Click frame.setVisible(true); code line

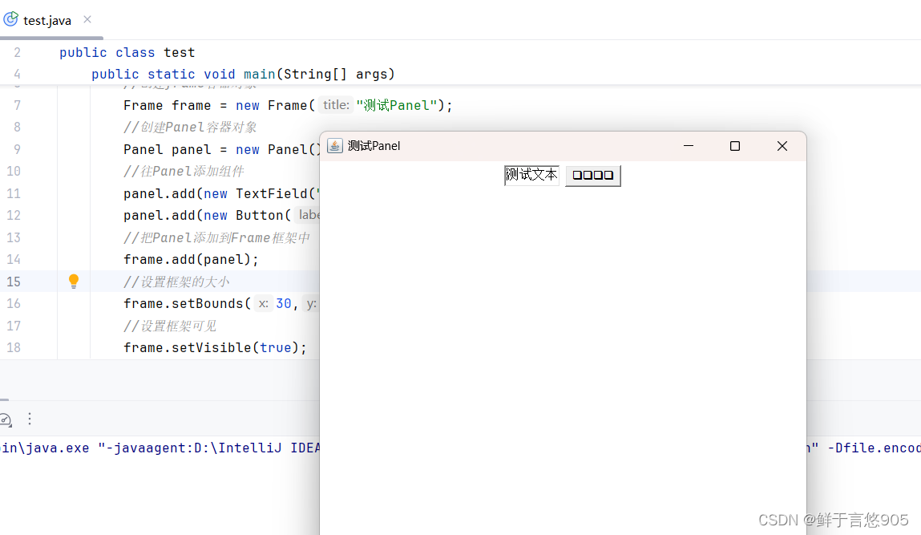pos(215,347)
